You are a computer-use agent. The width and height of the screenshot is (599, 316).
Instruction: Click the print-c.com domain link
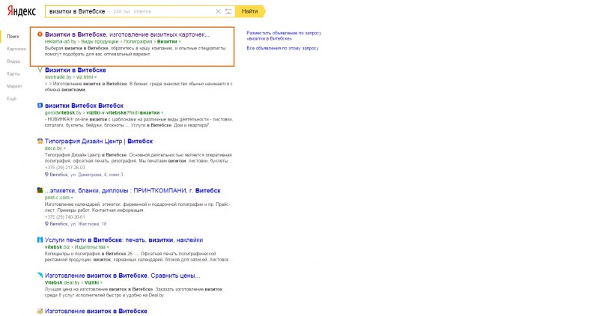pyautogui.click(x=57, y=198)
